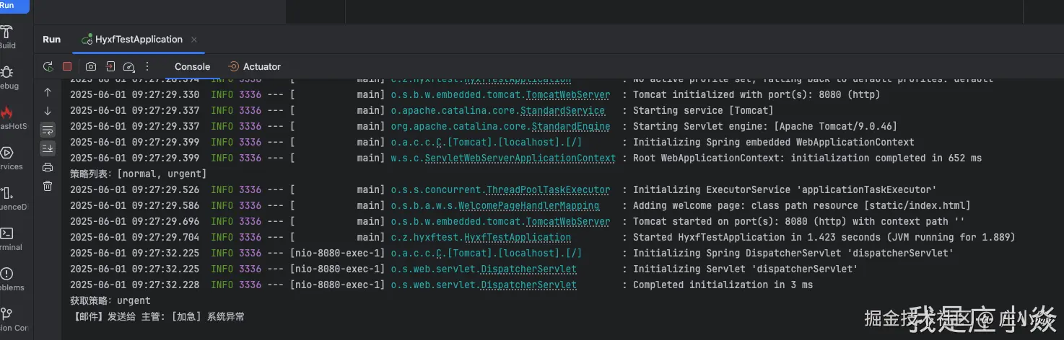Switch to the Actuator tab

point(254,66)
